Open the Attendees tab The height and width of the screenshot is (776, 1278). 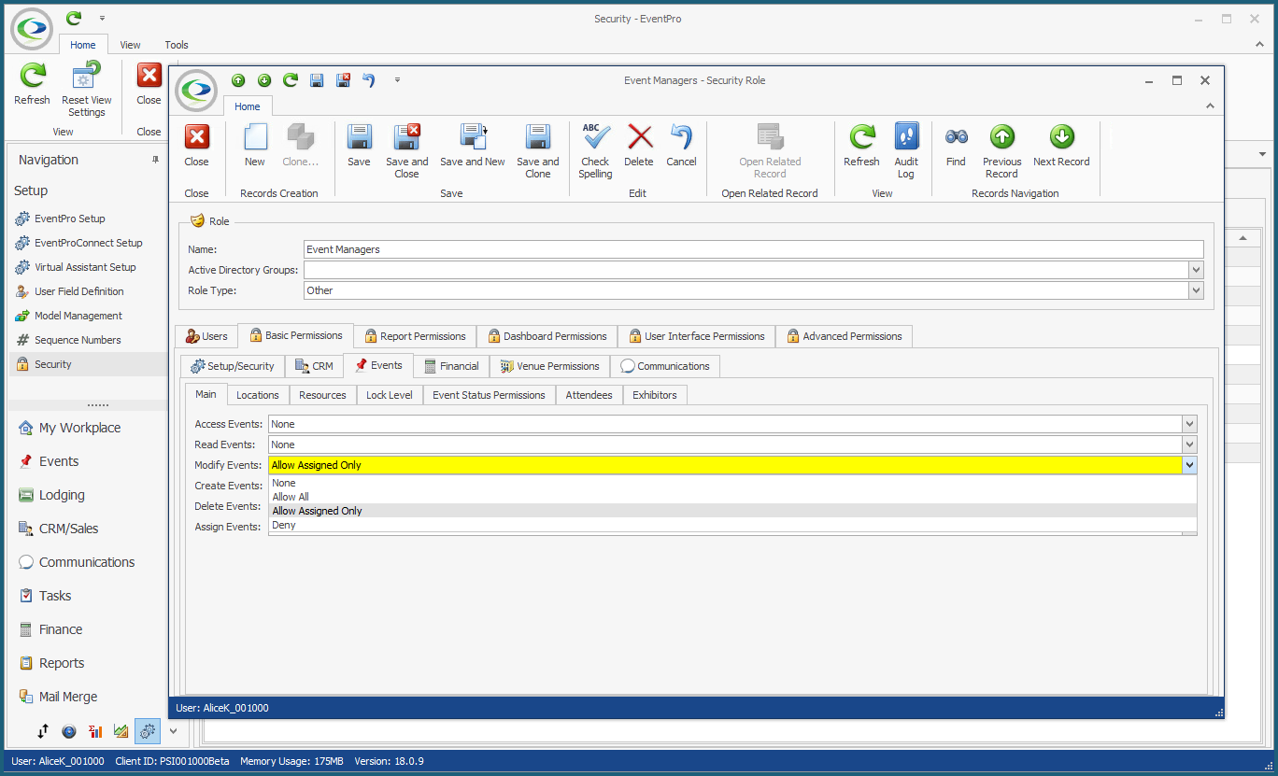click(589, 395)
